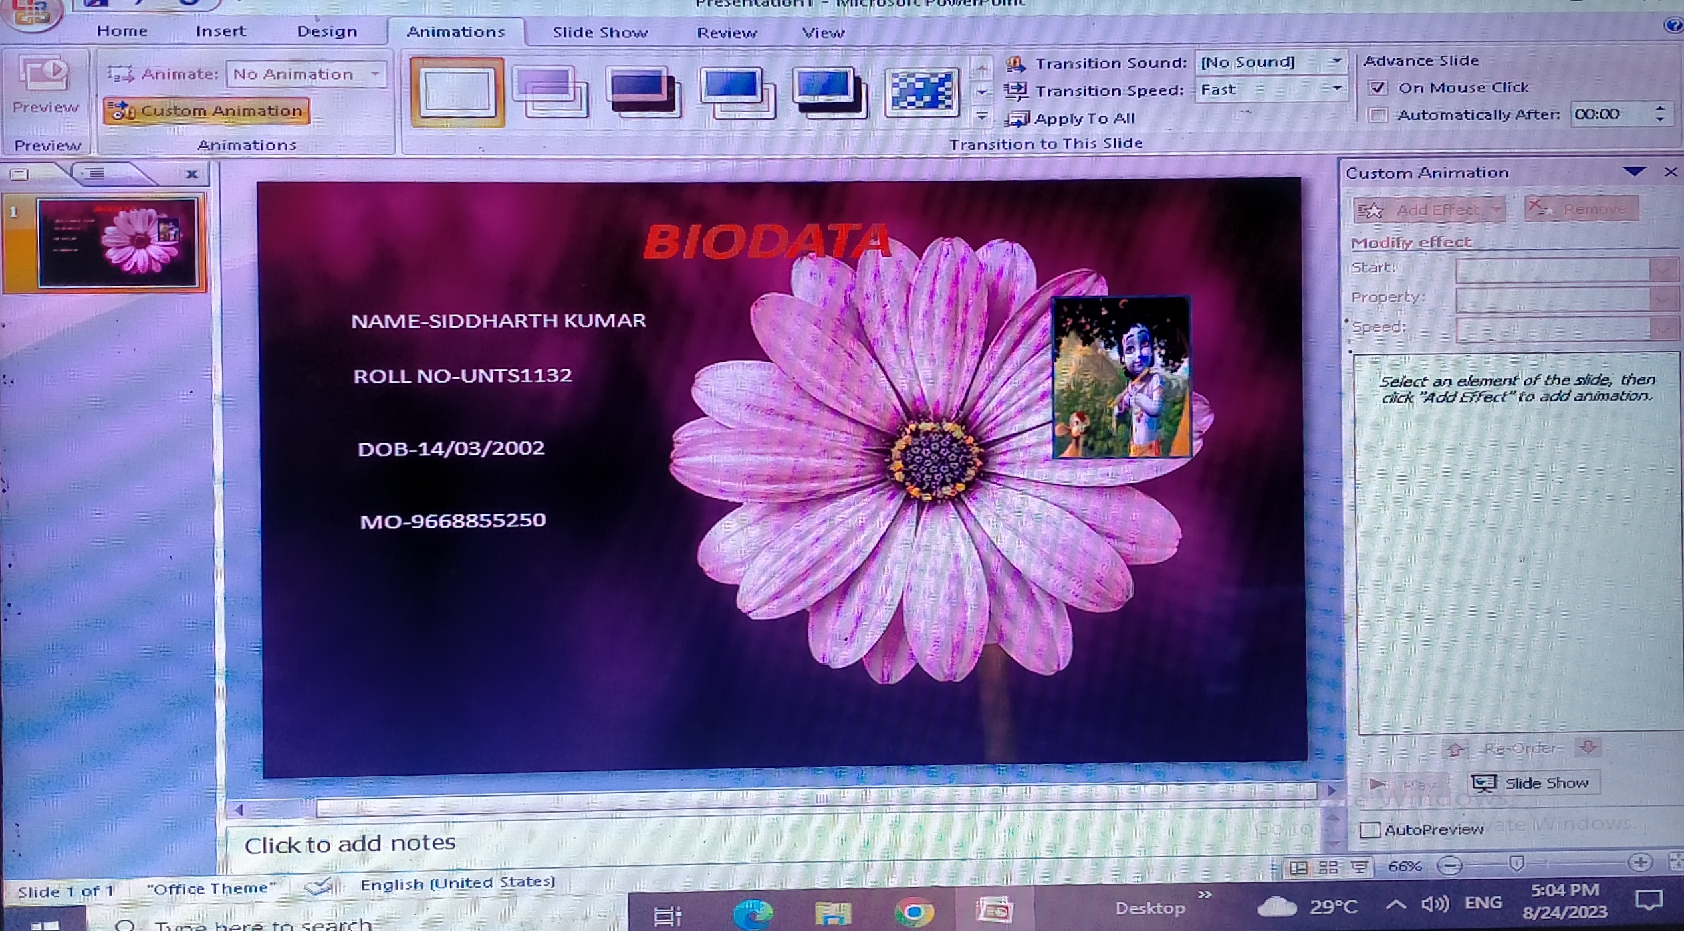Click the Apply To All icon
1684x931 pixels.
coord(1017,119)
